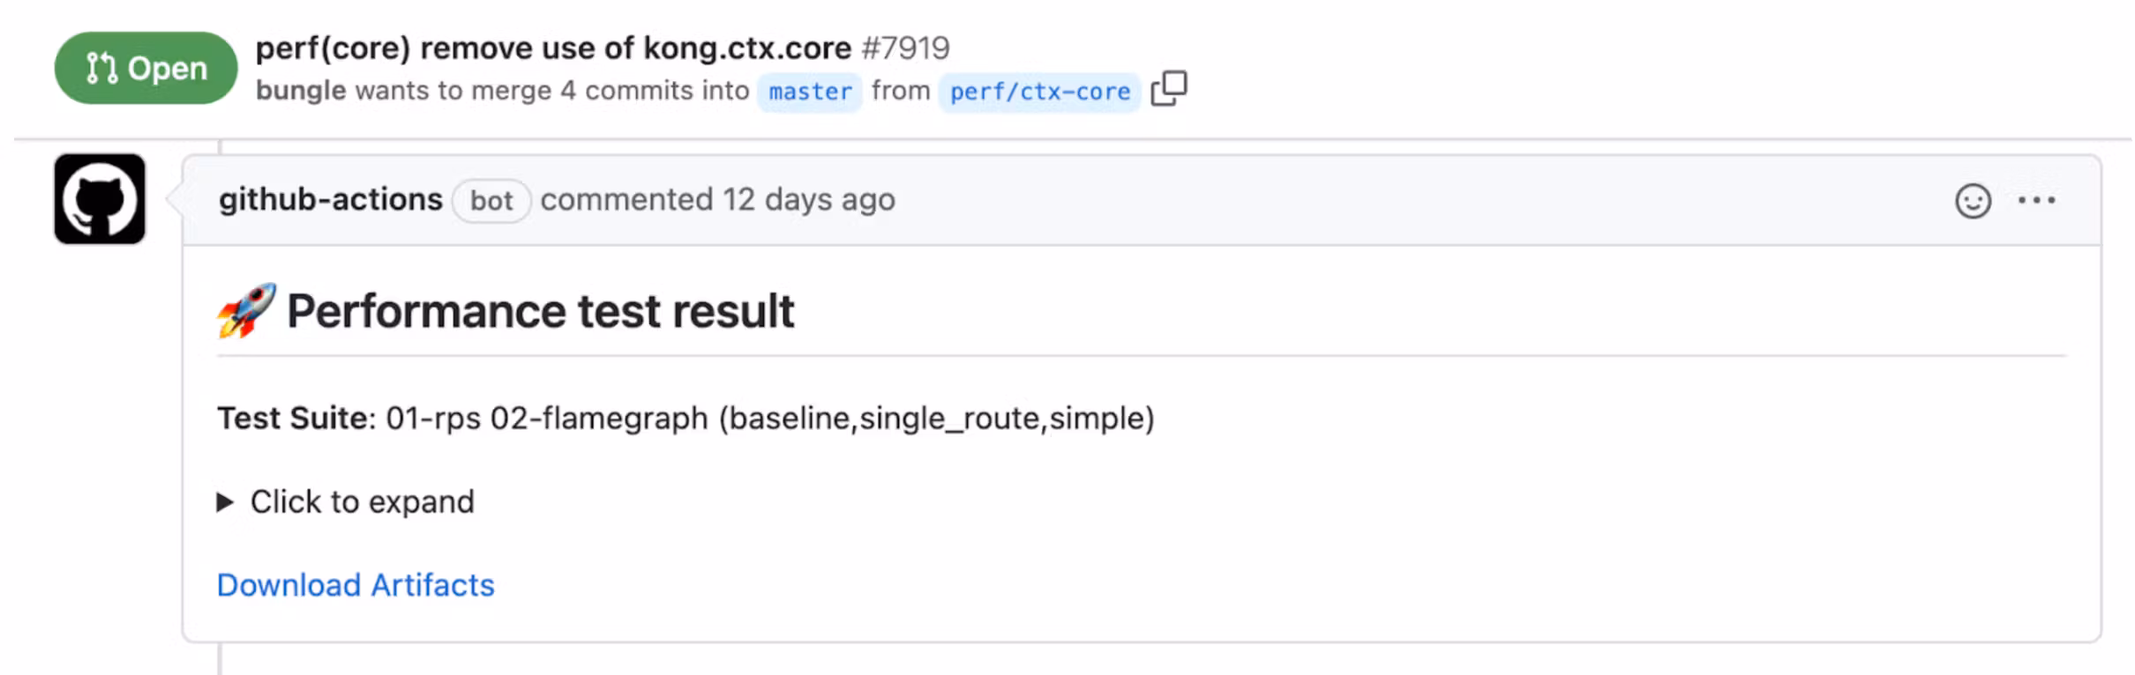Viewport: 2135px width, 675px height.
Task: Expand the 'Click to expand' disclosure triangle
Action: point(225,502)
